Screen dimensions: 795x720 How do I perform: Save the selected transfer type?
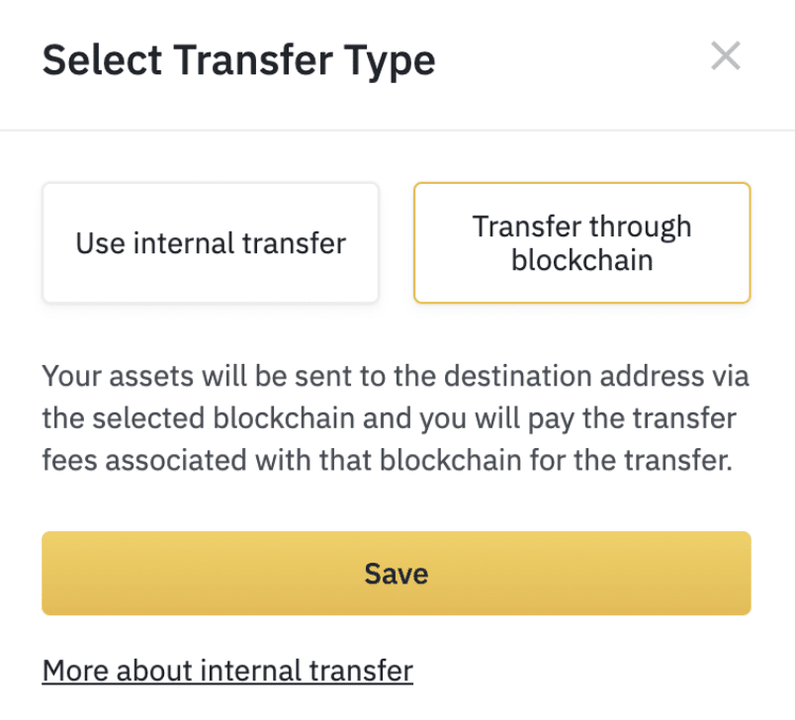[x=396, y=573]
